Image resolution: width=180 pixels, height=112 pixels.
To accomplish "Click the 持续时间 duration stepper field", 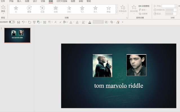I will pos(171,10).
